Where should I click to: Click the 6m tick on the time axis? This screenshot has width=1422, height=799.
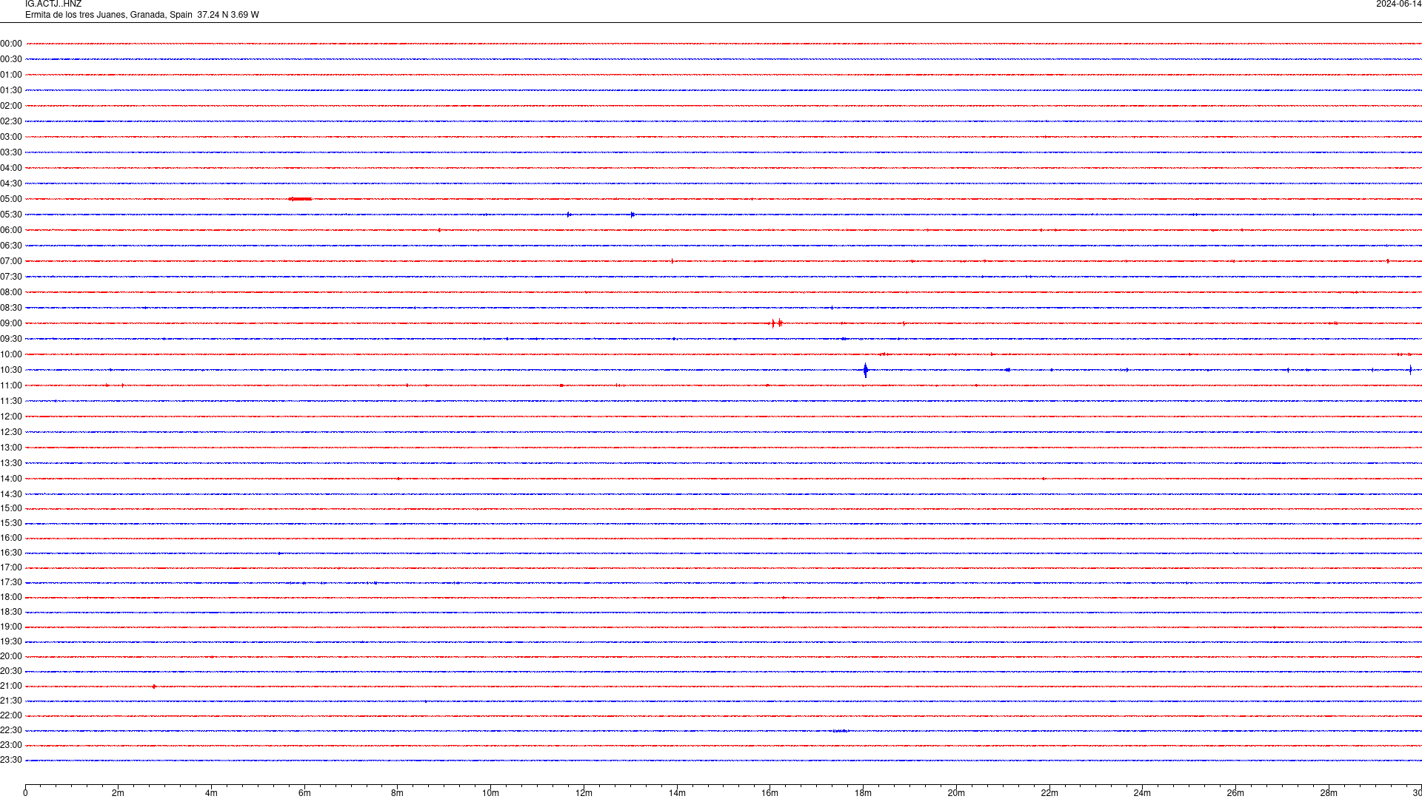[x=304, y=793]
